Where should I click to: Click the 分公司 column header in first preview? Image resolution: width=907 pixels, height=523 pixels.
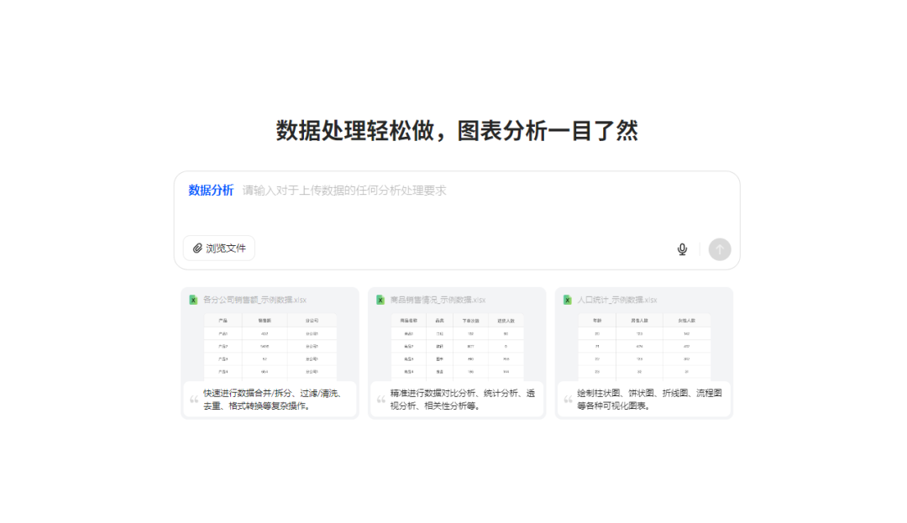coord(312,320)
